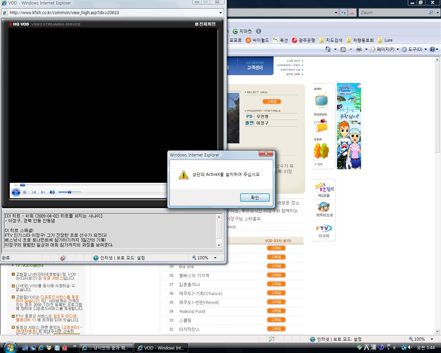
Task: Open the 지도검색 favorites folder
Action: (331, 40)
